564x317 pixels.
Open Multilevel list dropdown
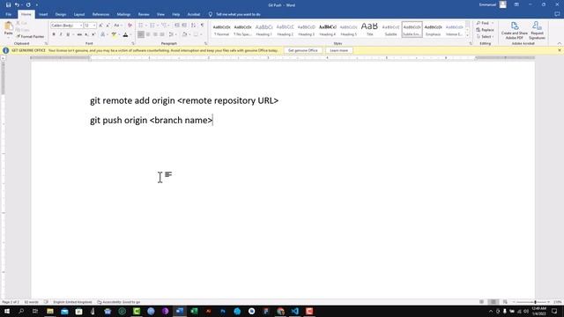(169, 26)
